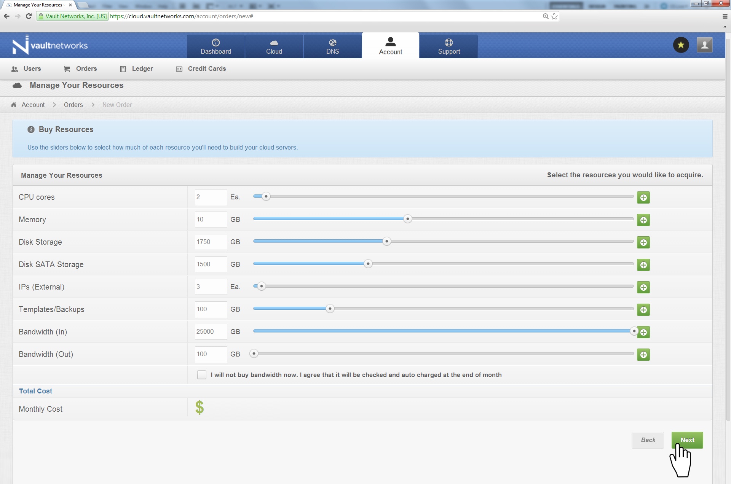This screenshot has height=484, width=731.
Task: Switch to the Cloud tab
Action: 274,46
